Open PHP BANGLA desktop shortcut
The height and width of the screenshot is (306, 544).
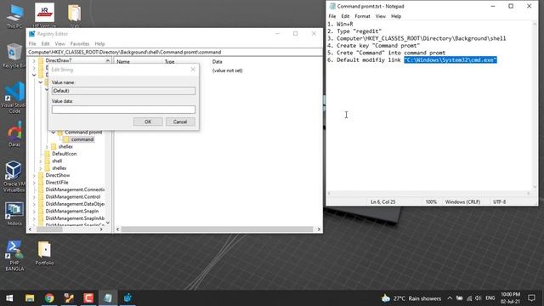point(14,255)
